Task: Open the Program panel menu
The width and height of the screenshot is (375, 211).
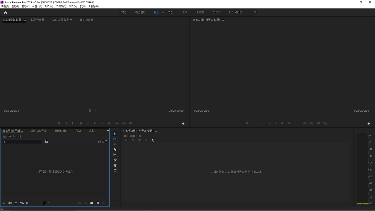Action: point(223,20)
